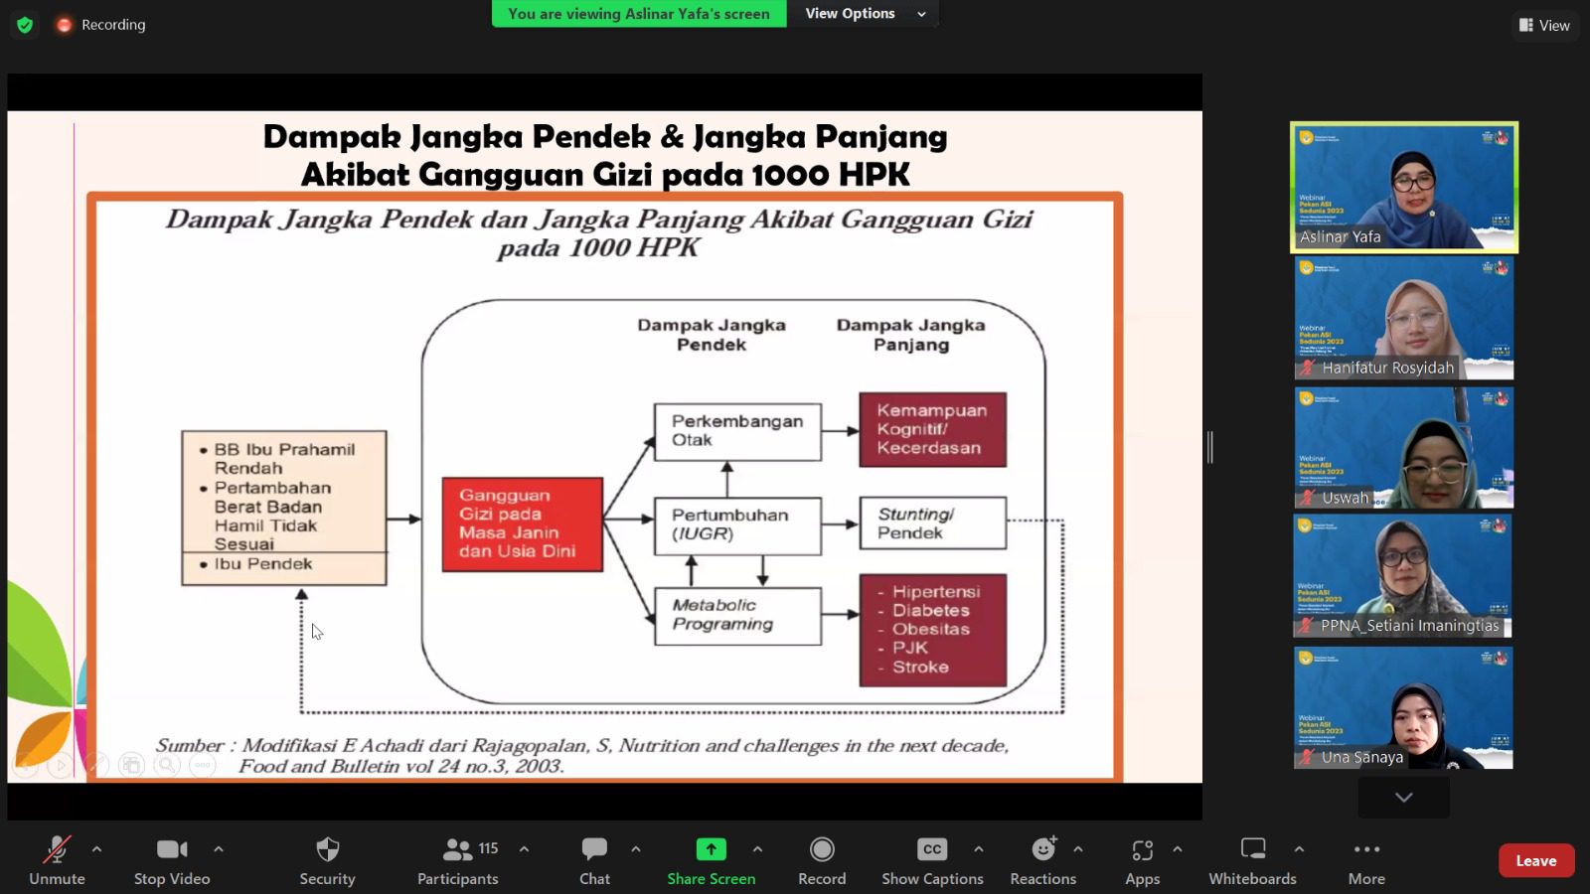Click the 'Dampak Jangka Panjang' column heading
The height and width of the screenshot is (894, 1590).
[911, 335]
